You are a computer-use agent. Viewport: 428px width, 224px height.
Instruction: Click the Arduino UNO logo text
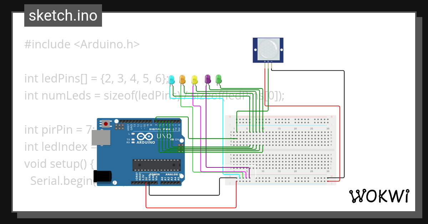(x=164, y=136)
